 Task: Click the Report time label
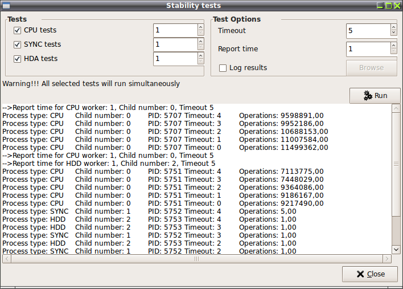coord(238,49)
